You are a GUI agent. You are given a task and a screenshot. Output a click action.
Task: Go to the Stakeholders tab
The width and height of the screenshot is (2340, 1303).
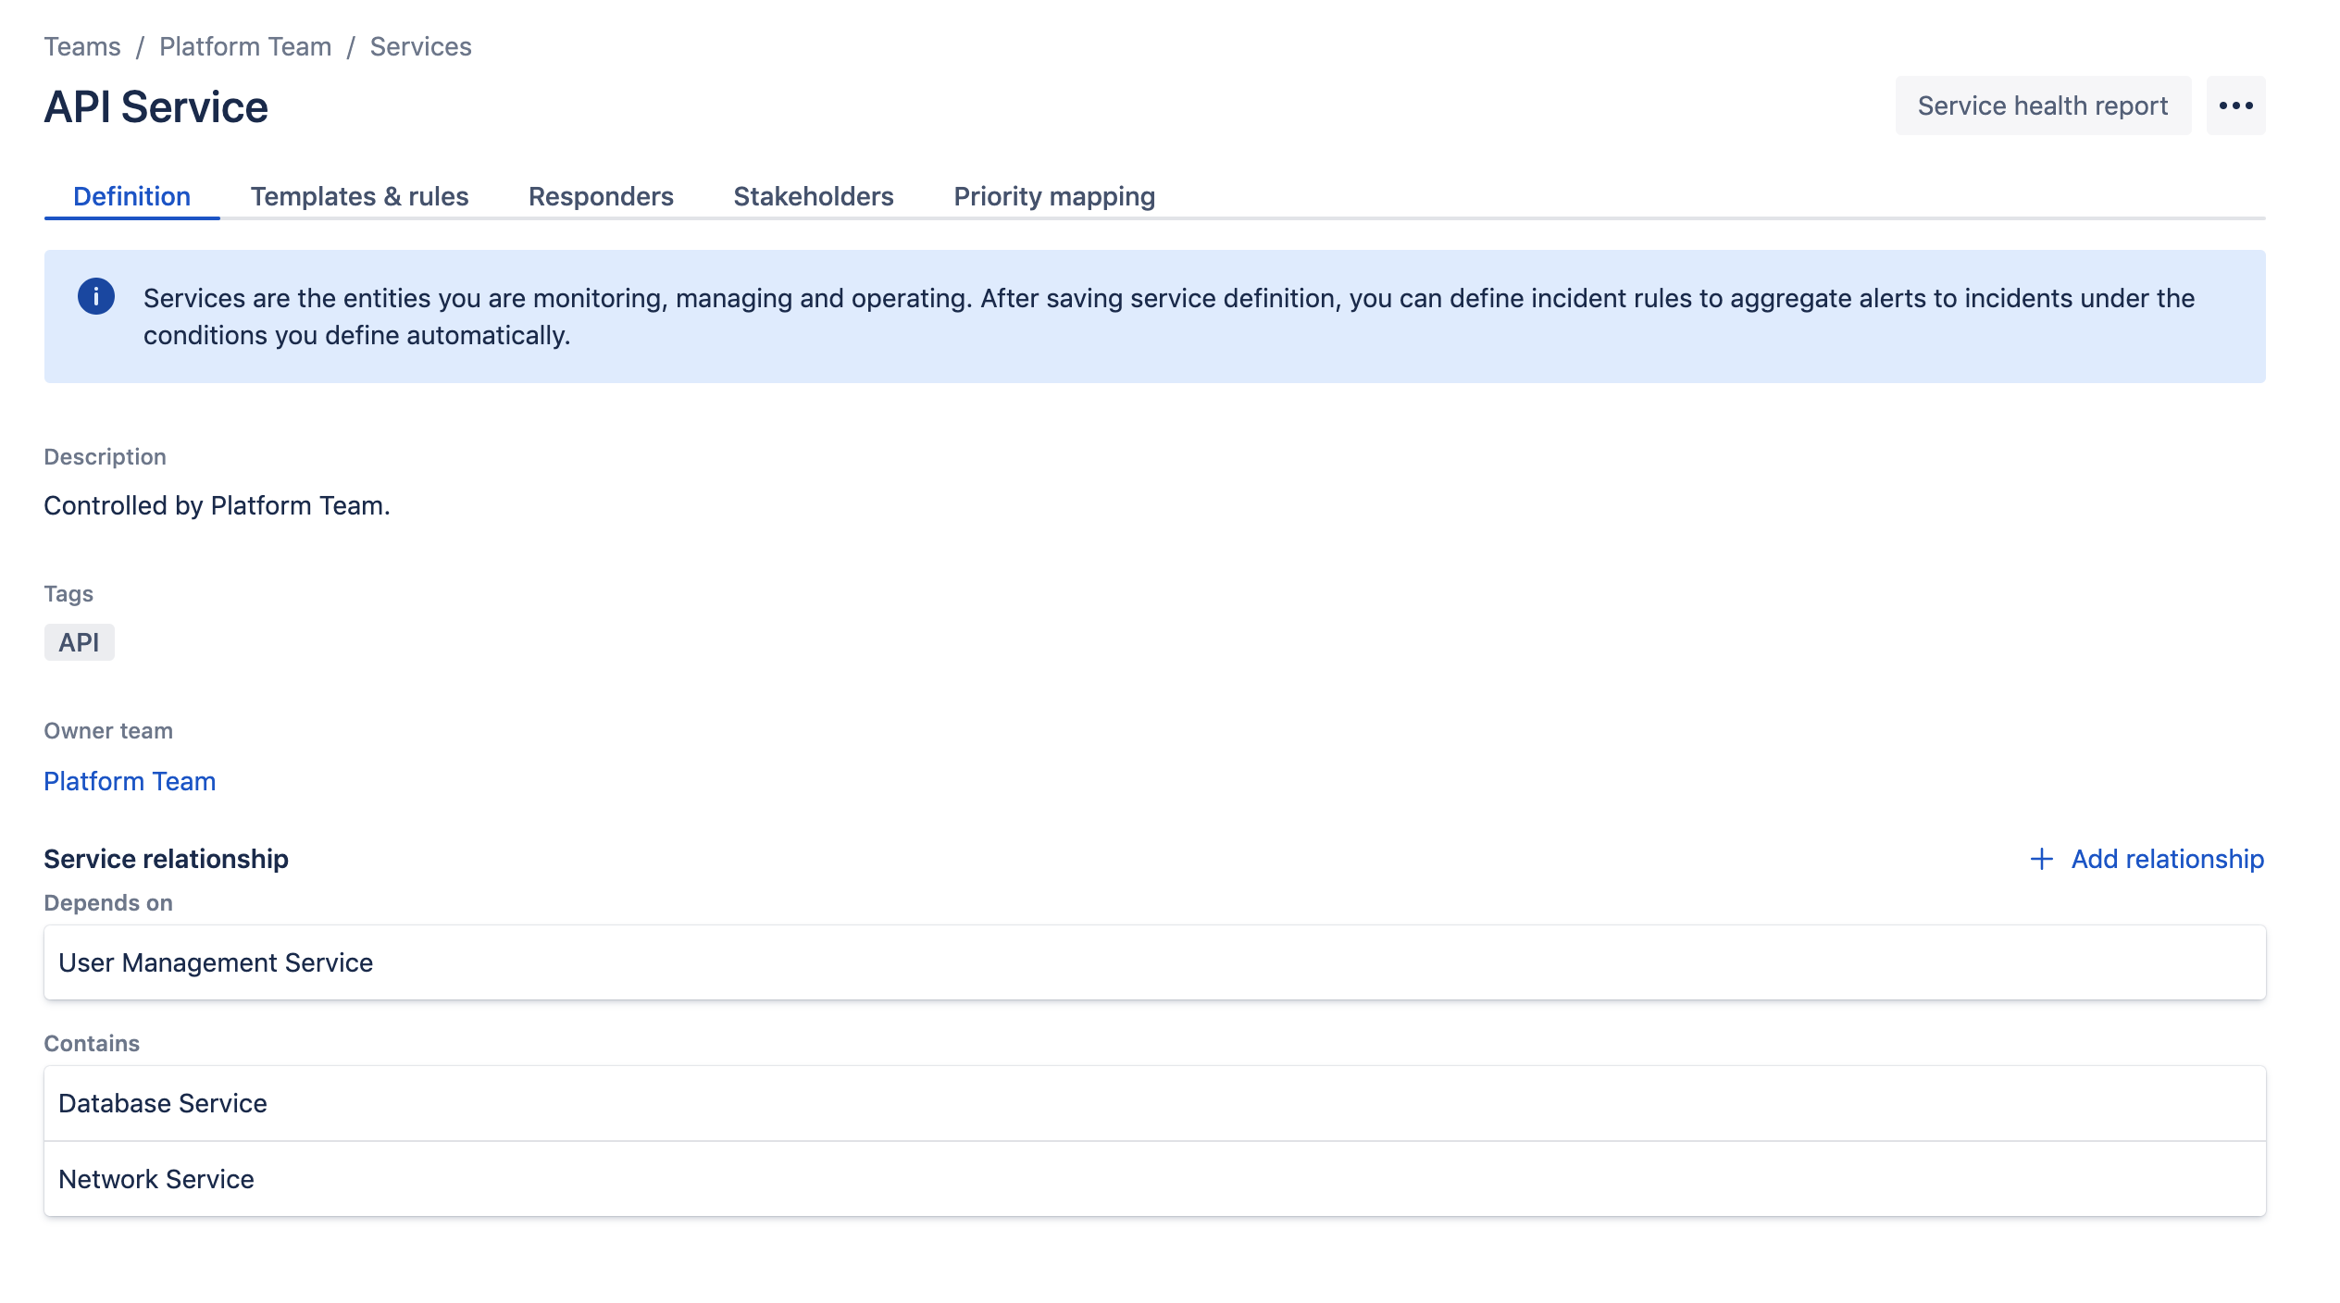[x=813, y=196]
